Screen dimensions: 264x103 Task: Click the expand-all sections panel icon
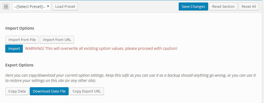(6, 7)
